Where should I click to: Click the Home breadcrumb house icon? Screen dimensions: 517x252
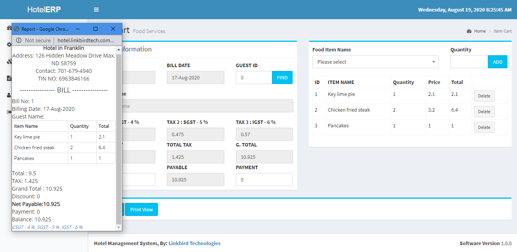(469, 31)
